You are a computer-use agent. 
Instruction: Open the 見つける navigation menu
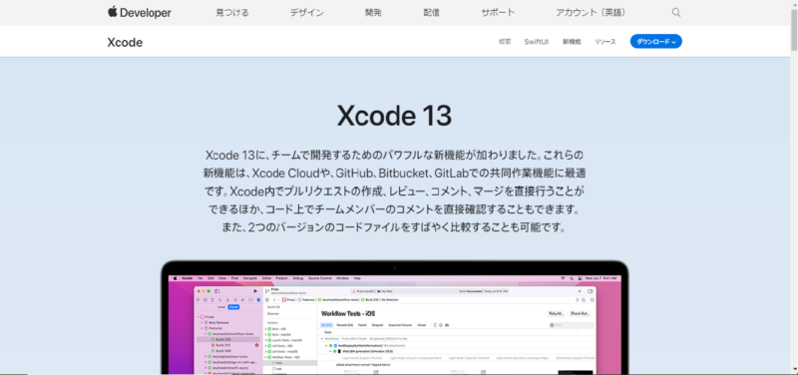pos(232,13)
